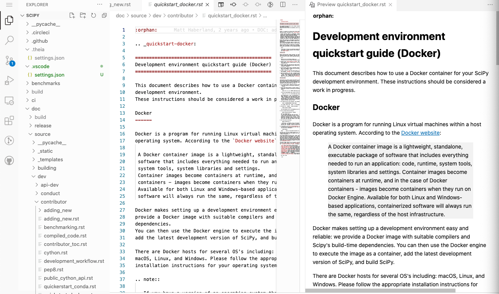Open the Extensions view
This screenshot has width=499, height=294.
[x=9, y=120]
